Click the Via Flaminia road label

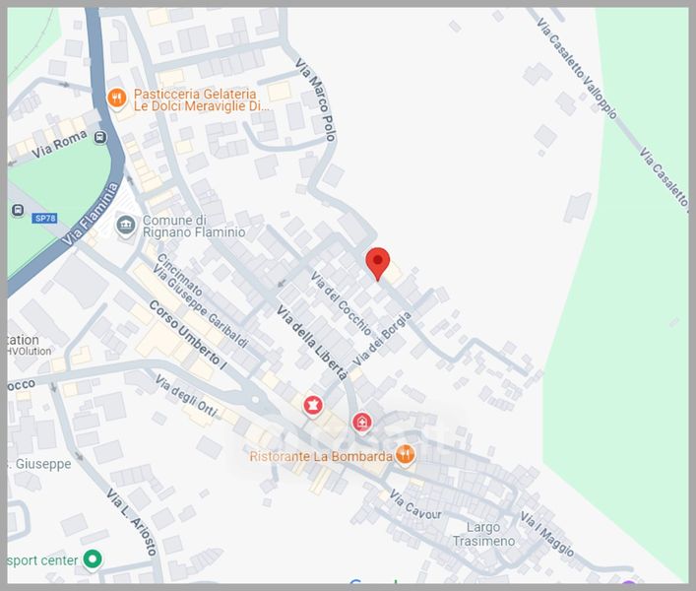91,214
